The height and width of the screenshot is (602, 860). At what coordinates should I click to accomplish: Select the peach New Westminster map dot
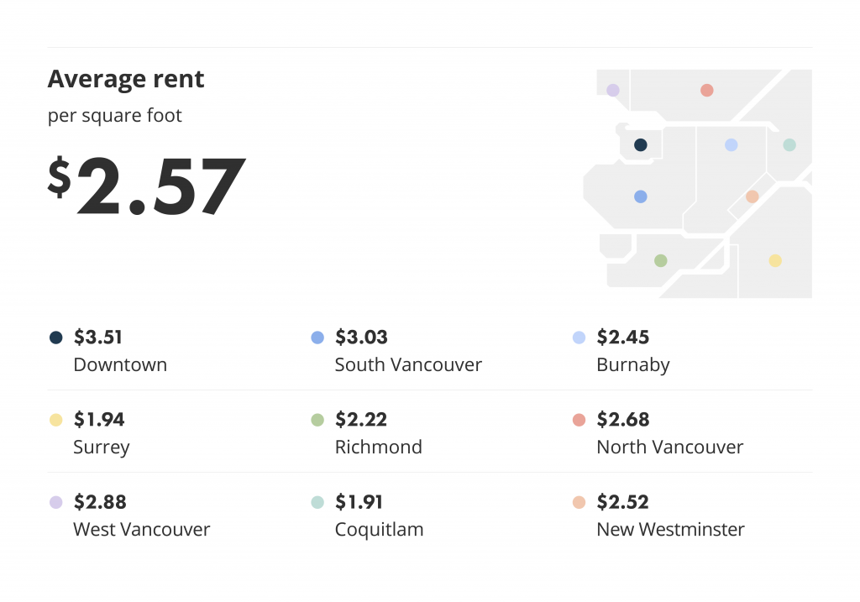point(752,196)
